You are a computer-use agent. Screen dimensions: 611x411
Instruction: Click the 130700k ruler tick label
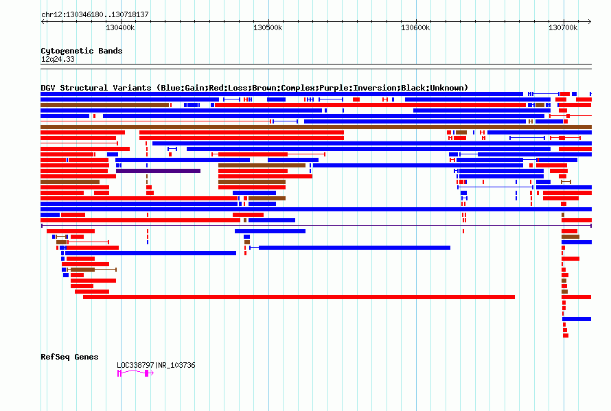click(x=563, y=27)
